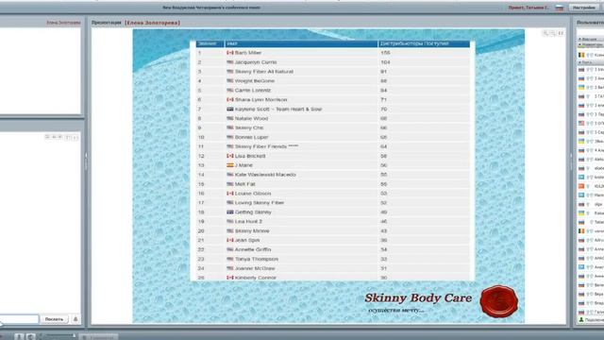Click the red wax seal logo
The height and width of the screenshot is (340, 604).
[x=499, y=301]
